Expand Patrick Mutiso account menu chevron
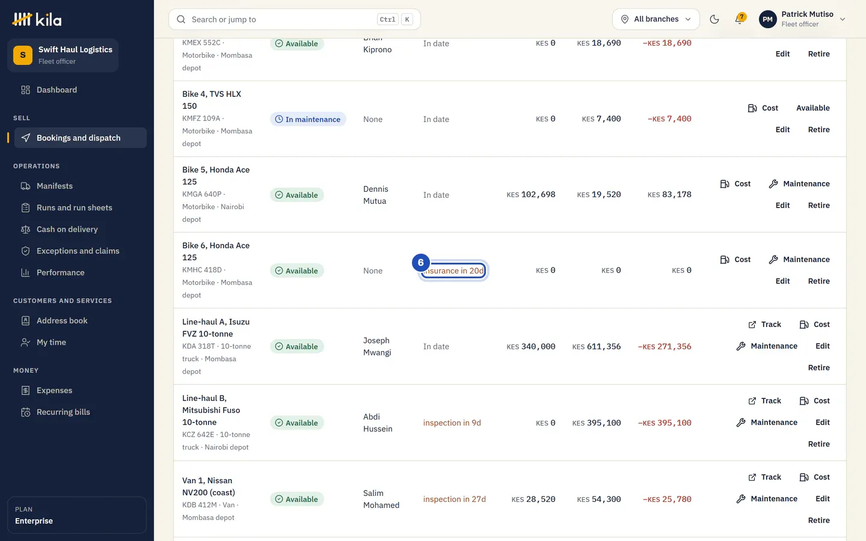 pyautogui.click(x=843, y=19)
